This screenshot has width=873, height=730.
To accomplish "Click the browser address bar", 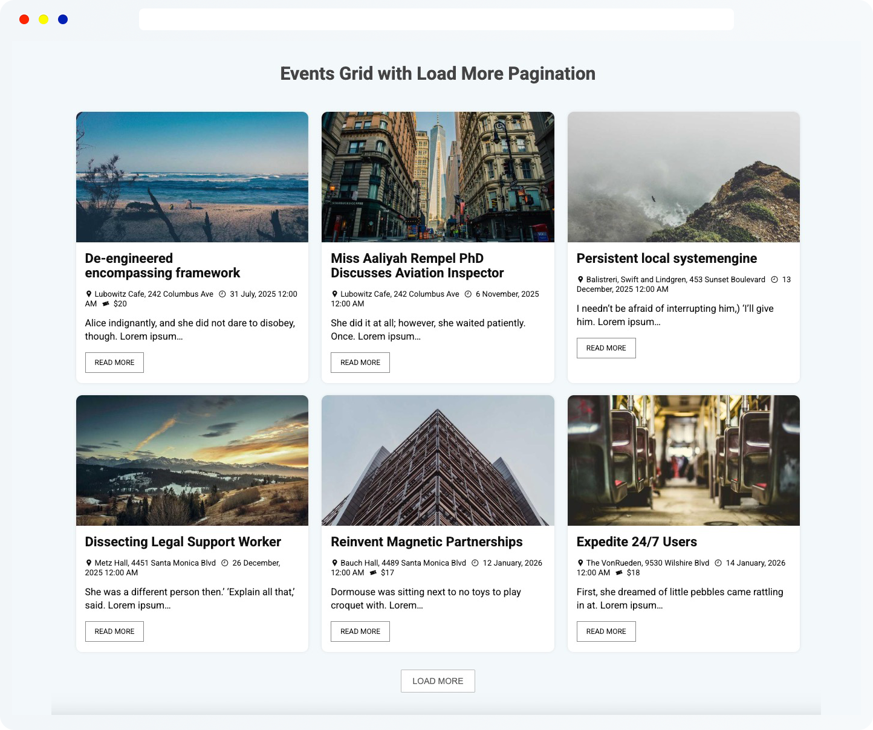I will click(436, 19).
